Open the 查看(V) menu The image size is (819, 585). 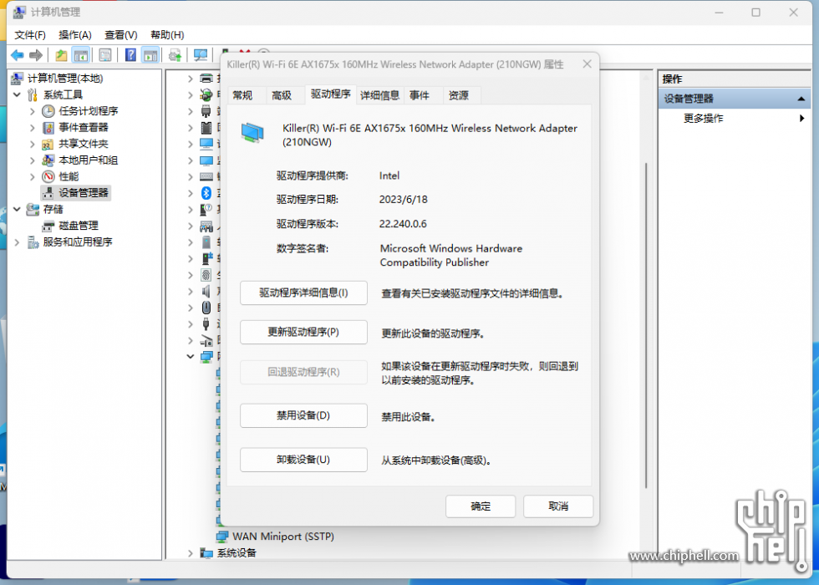pyautogui.click(x=121, y=35)
